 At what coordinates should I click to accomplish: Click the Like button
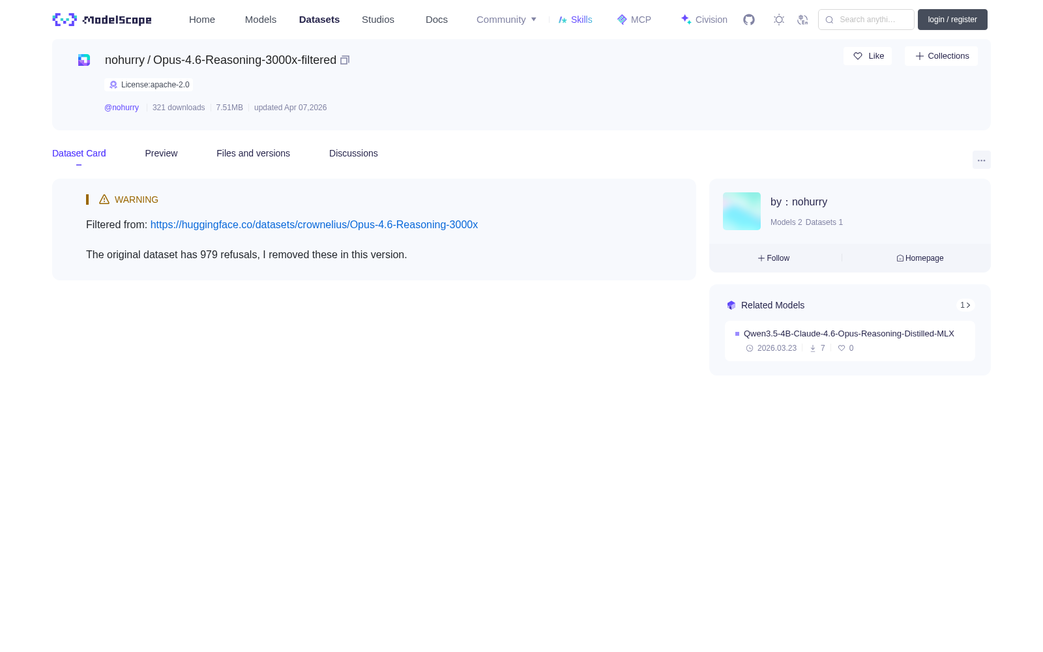pyautogui.click(x=868, y=56)
